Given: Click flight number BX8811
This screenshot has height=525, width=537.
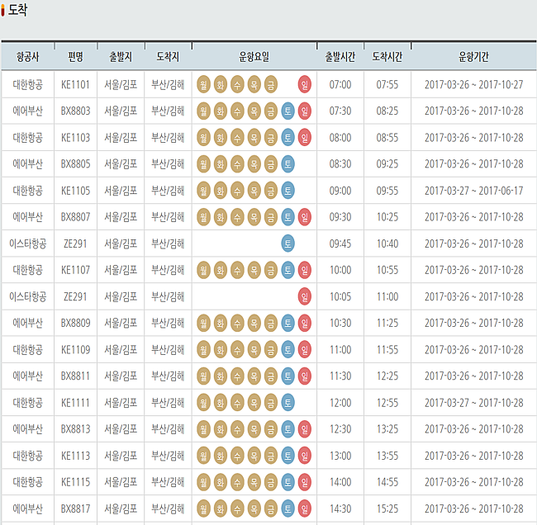Looking at the screenshot, I should pos(75,376).
